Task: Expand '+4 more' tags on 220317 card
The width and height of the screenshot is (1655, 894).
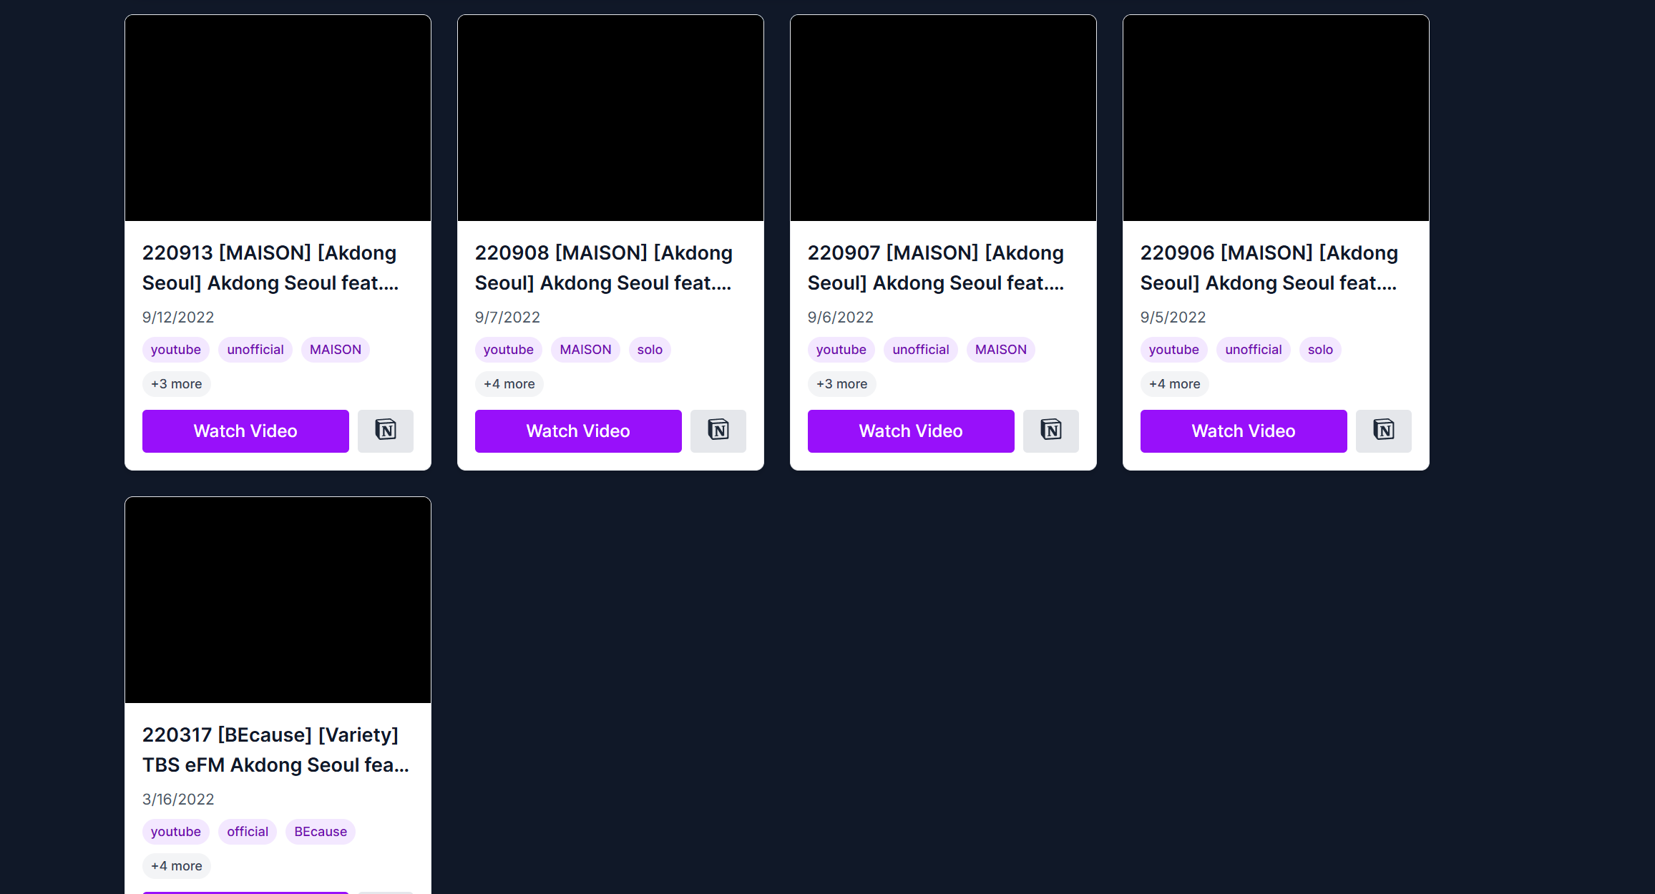Action: pyautogui.click(x=176, y=866)
